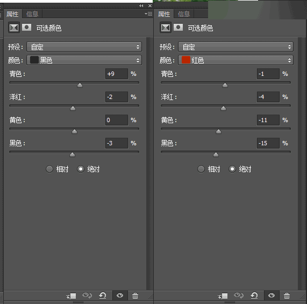Viewport: 307px width, 304px height.
Task: Open 预设 dropdown in left panel
Action: pyautogui.click(x=84, y=47)
